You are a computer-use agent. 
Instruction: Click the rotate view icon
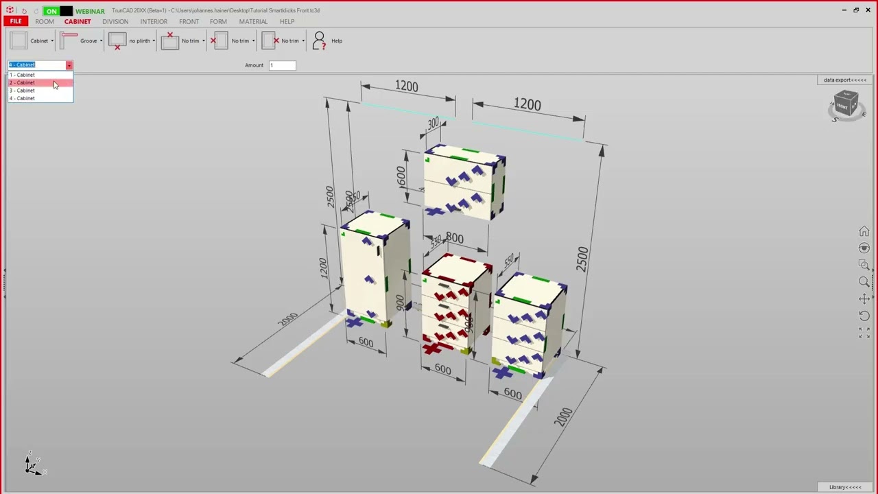(864, 316)
